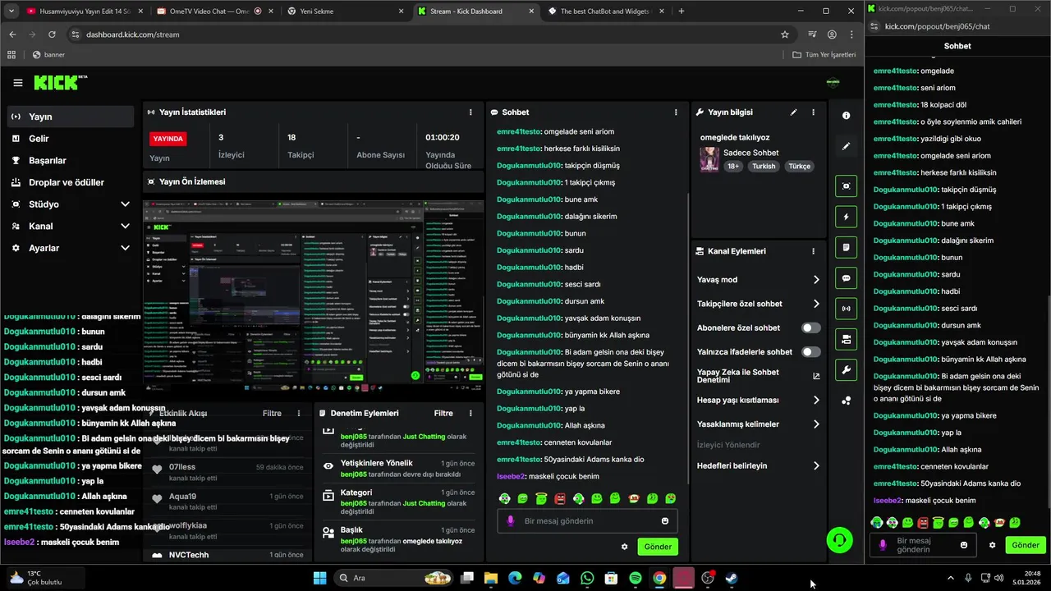Viewport: 1051px width, 591px height.
Task: Click the chat bubble icon in right sidebar
Action: 847,278
